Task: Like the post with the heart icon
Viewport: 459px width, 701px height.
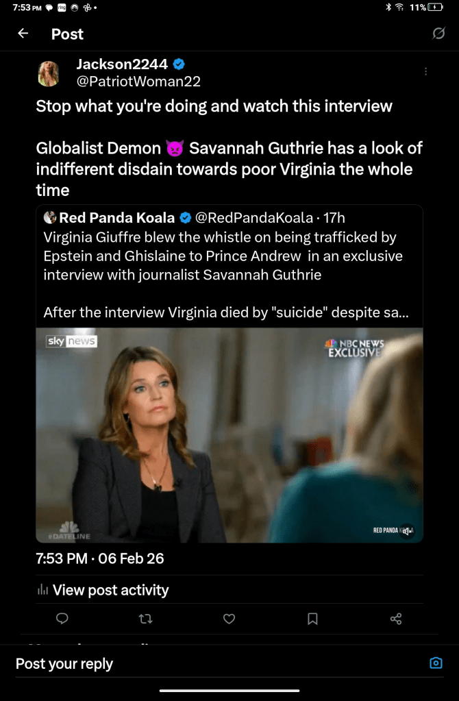Action: (229, 619)
